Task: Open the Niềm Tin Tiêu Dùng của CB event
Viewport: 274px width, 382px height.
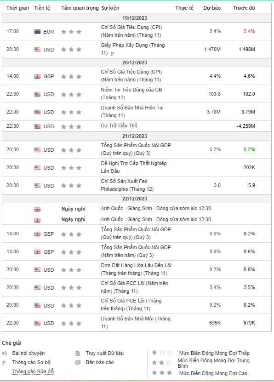Action: tap(131, 94)
